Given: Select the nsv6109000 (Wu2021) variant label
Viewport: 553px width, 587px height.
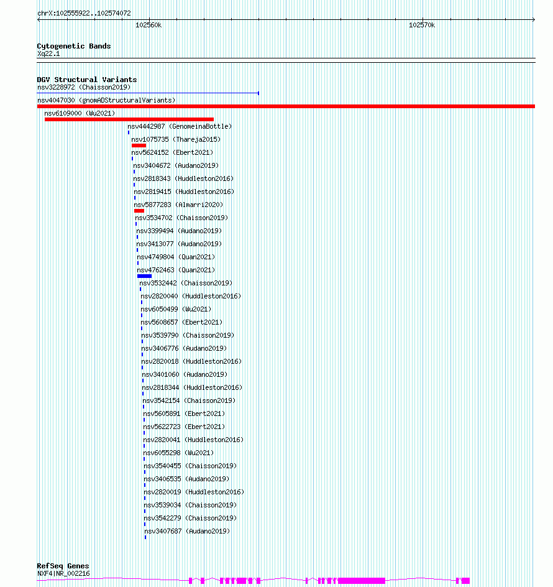Looking at the screenshot, I should tap(80, 113).
